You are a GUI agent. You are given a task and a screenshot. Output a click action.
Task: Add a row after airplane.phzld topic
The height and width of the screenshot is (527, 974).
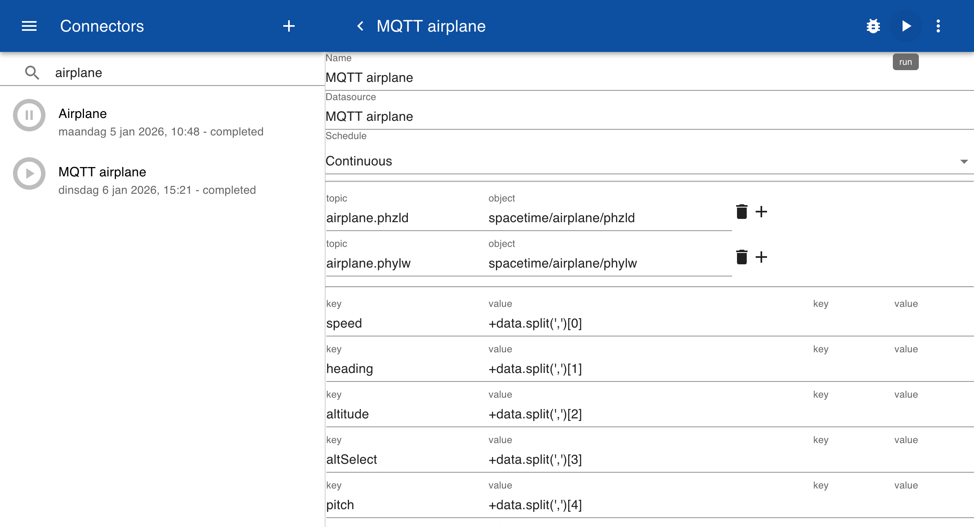761,212
